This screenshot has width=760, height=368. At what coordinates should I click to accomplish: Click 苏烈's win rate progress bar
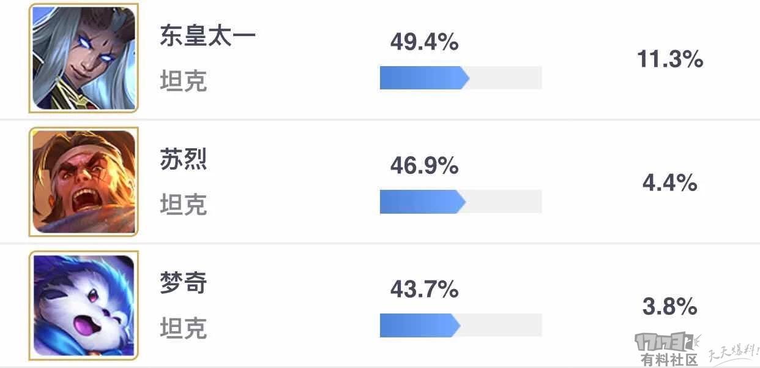461,201
